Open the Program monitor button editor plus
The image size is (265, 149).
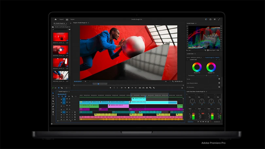click(182, 88)
